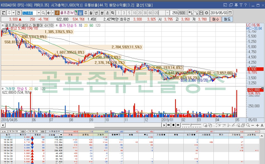265x164 pixels.
Task: Click the chart fast-forward button
Action: (x=178, y=125)
